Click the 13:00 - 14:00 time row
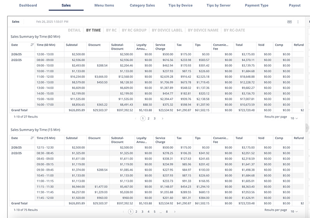The width and height of the screenshot is (310, 218). pyautogui.click(x=45, y=88)
